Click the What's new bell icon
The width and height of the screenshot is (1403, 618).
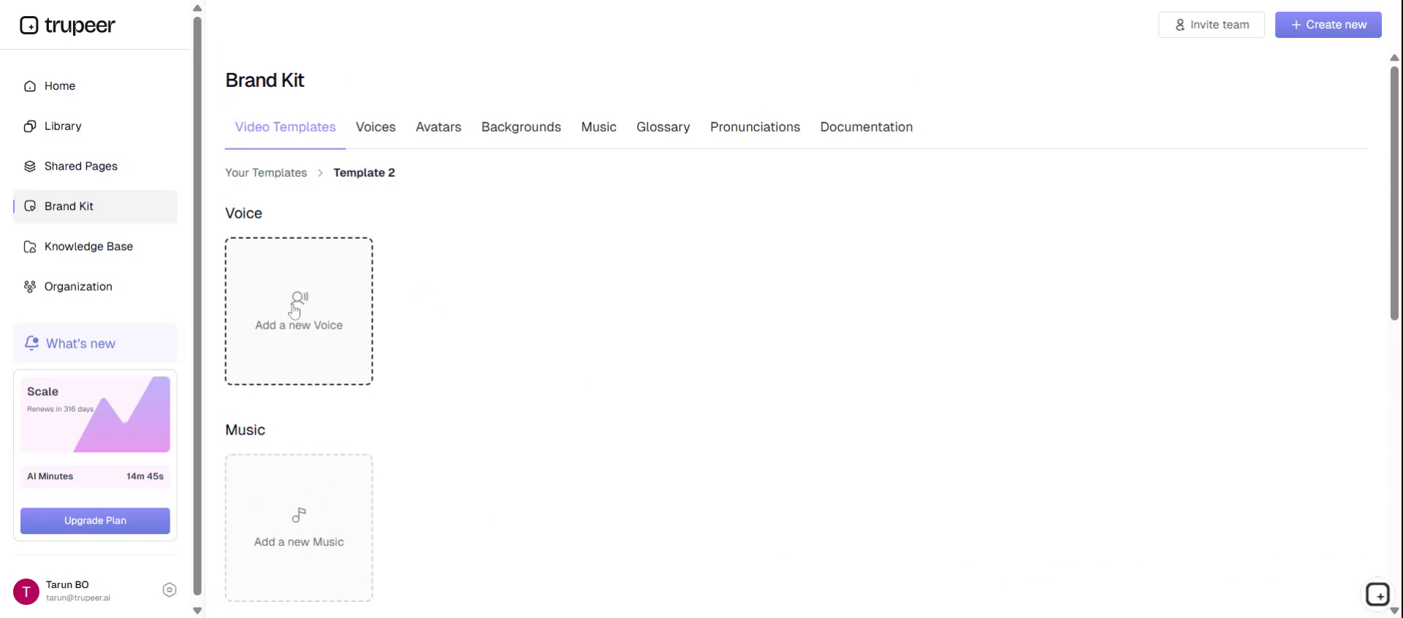[x=31, y=343]
